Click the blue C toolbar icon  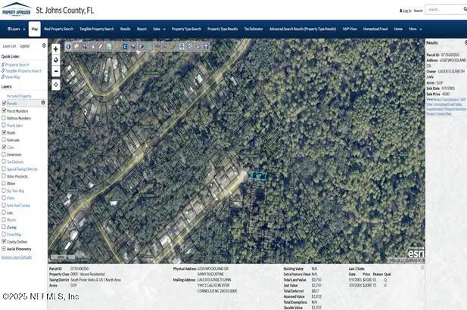125,46
